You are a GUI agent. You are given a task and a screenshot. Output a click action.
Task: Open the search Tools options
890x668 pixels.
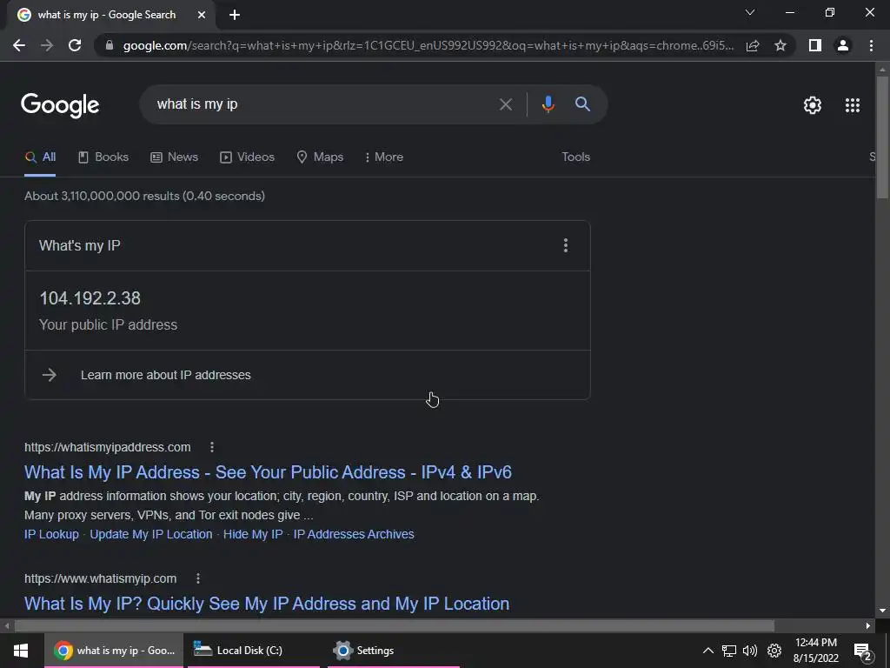575,157
